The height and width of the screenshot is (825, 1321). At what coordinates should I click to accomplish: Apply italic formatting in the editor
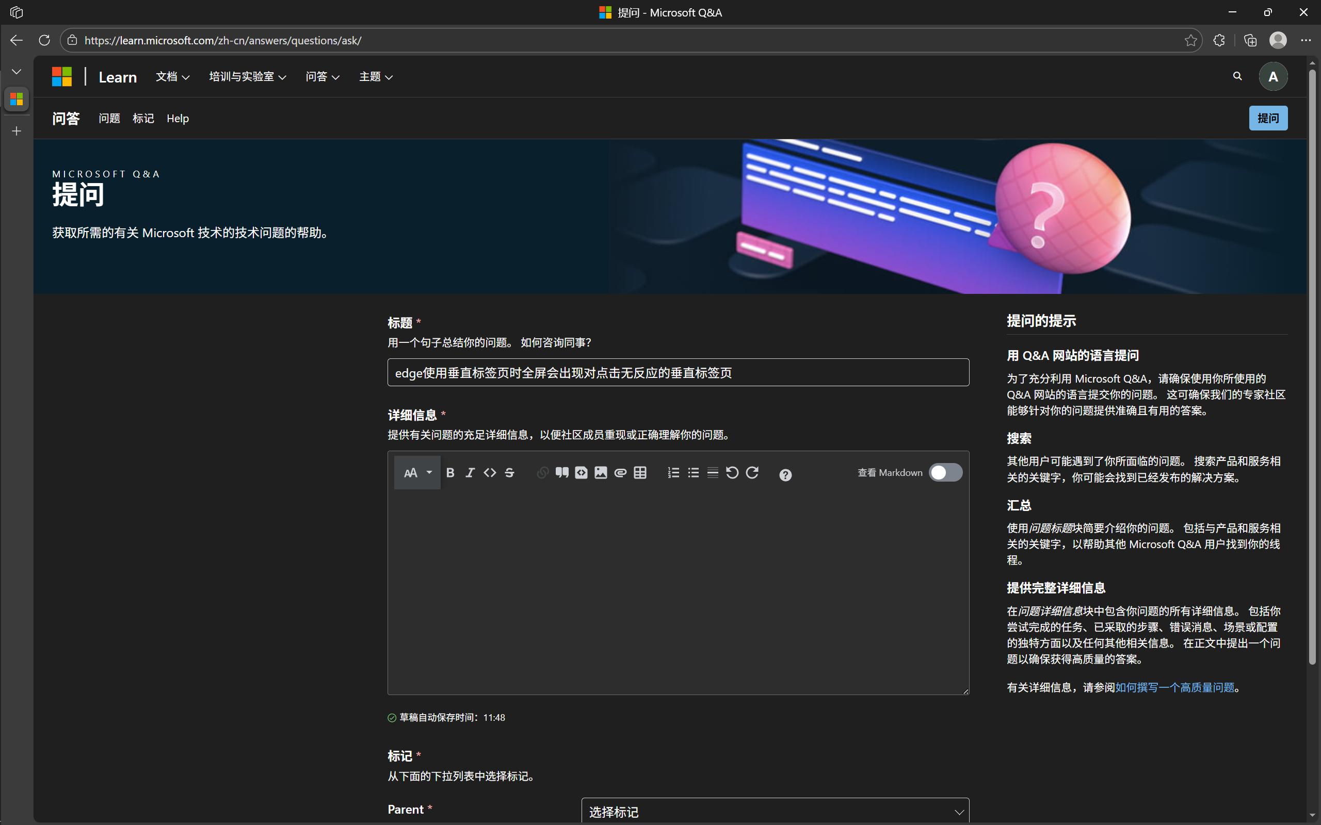(470, 472)
